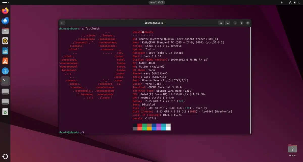The height and width of the screenshot is (162, 303).
Task: Click the 'Display (QEMU Monitor)' line
Action: (x=170, y=60)
